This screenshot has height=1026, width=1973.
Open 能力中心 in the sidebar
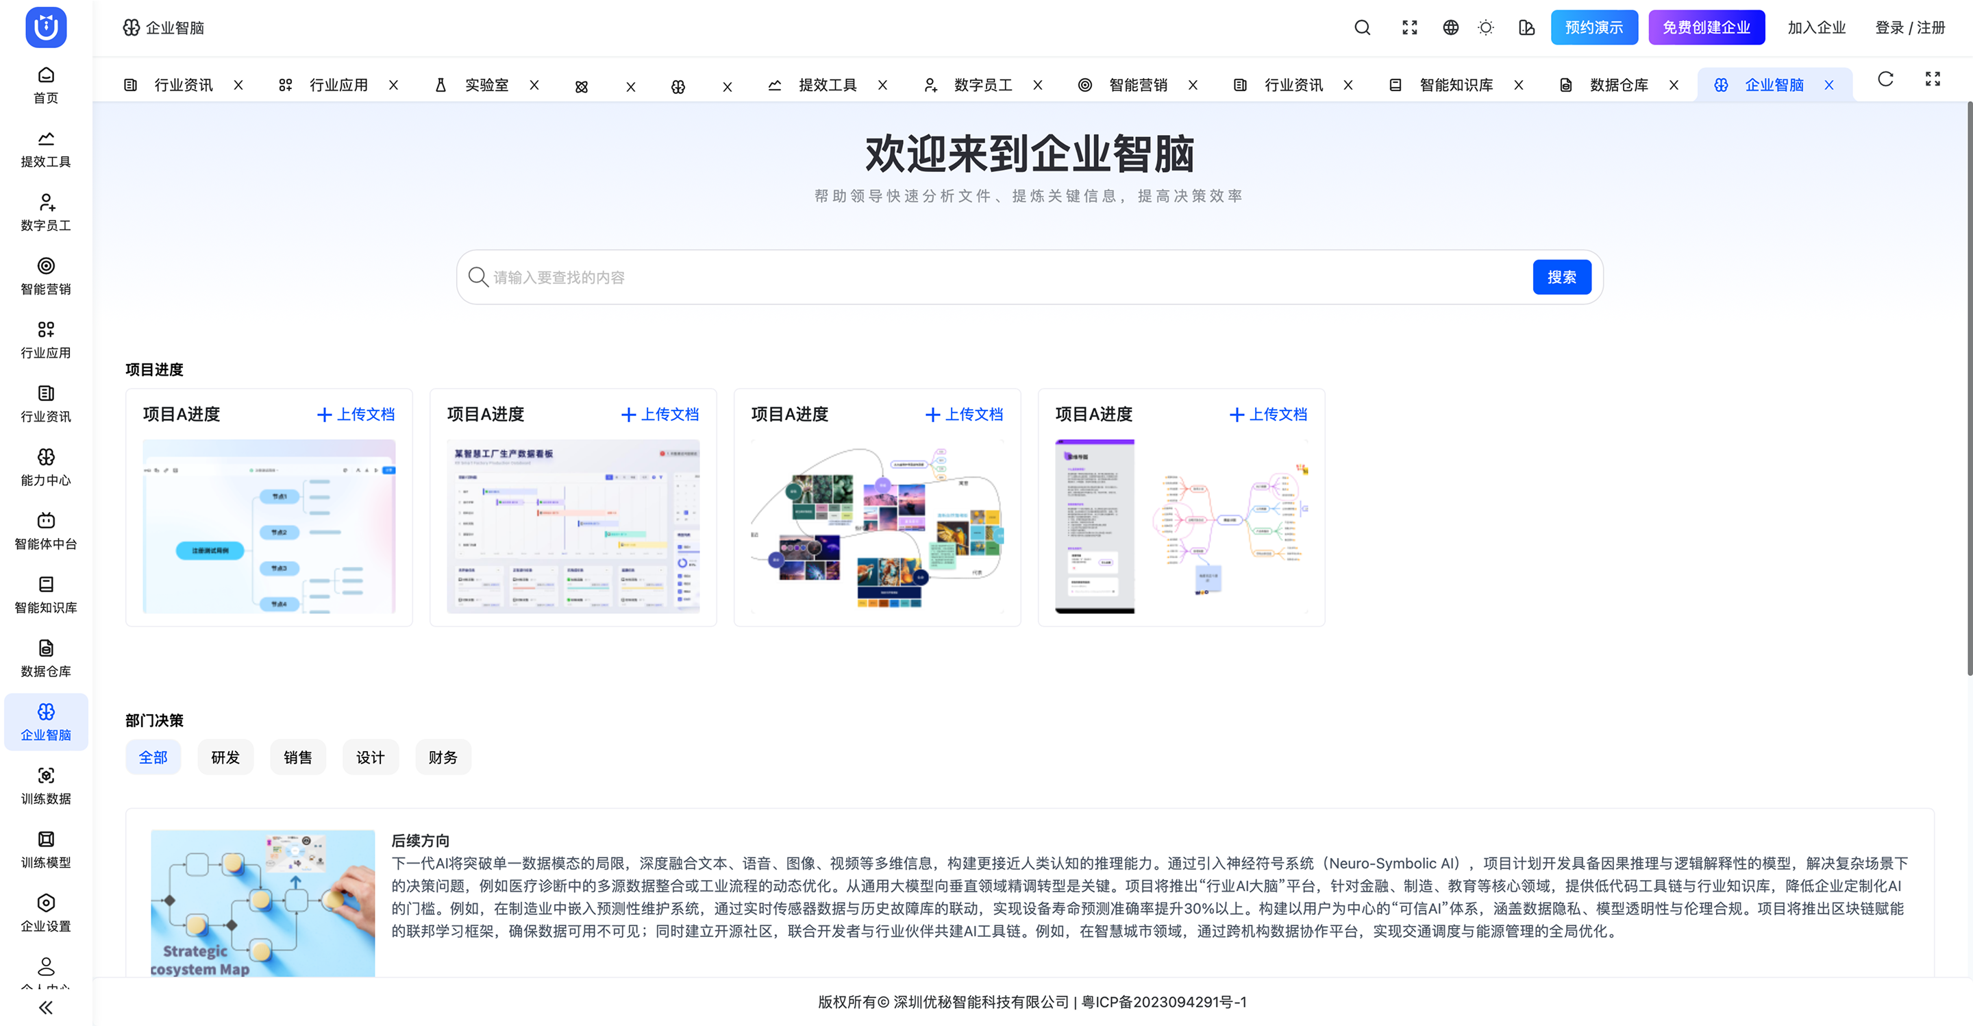[46, 467]
